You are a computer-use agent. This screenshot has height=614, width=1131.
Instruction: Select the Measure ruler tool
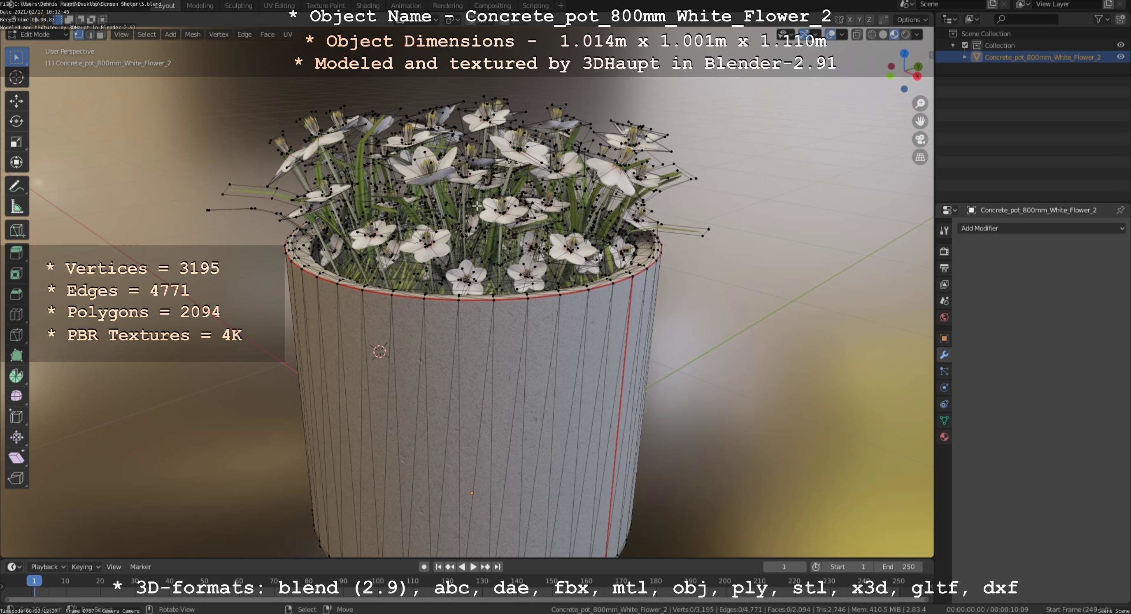pyautogui.click(x=17, y=207)
